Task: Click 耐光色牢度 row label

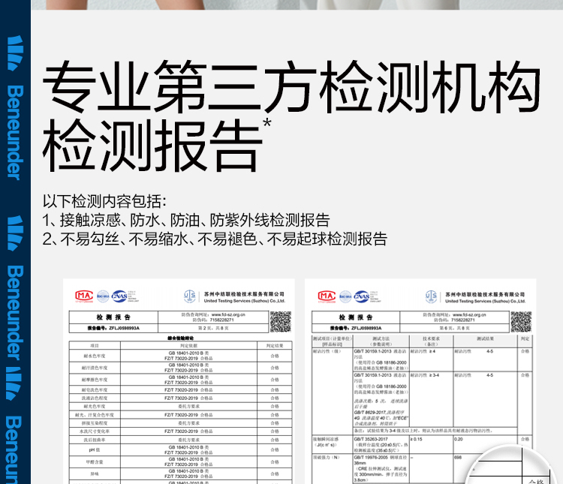Action: 95,406
